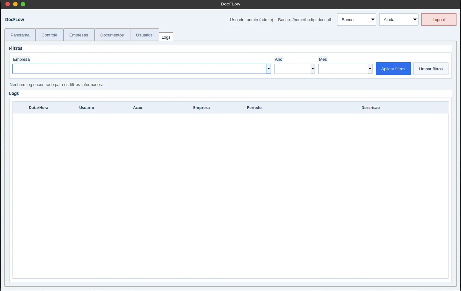Viewport: 461px width, 291px height.
Task: Open the Empresas tab
Action: 79,35
